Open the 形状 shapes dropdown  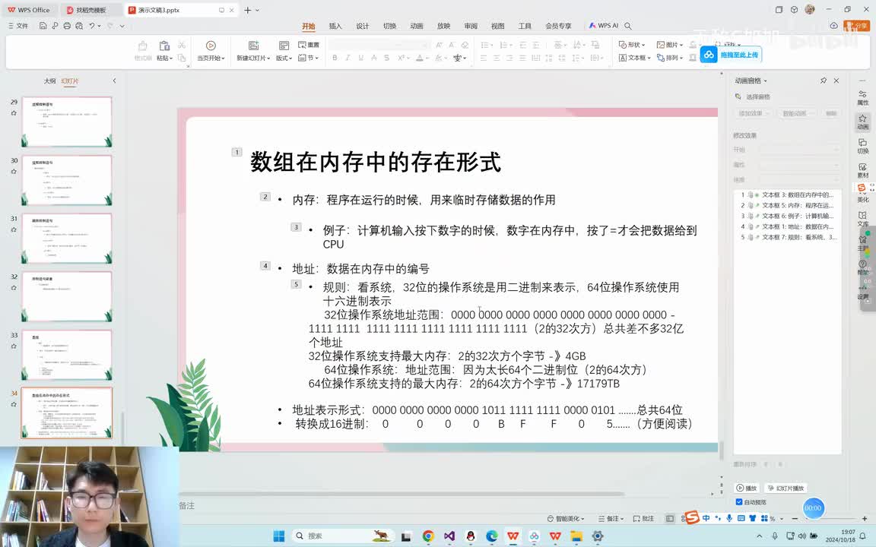(x=632, y=45)
